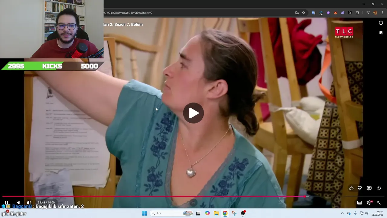Open Task View on taskbar
Screen dimensions: 387x218
coord(198,213)
